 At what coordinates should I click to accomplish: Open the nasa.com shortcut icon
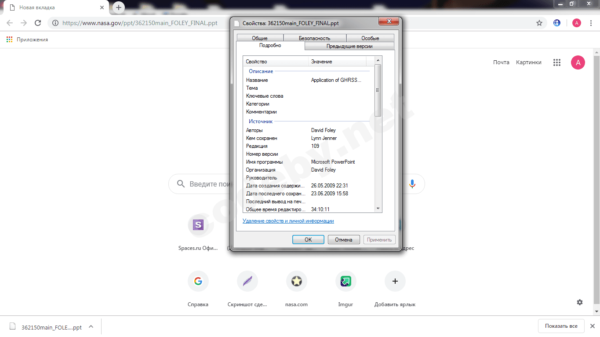click(x=297, y=281)
